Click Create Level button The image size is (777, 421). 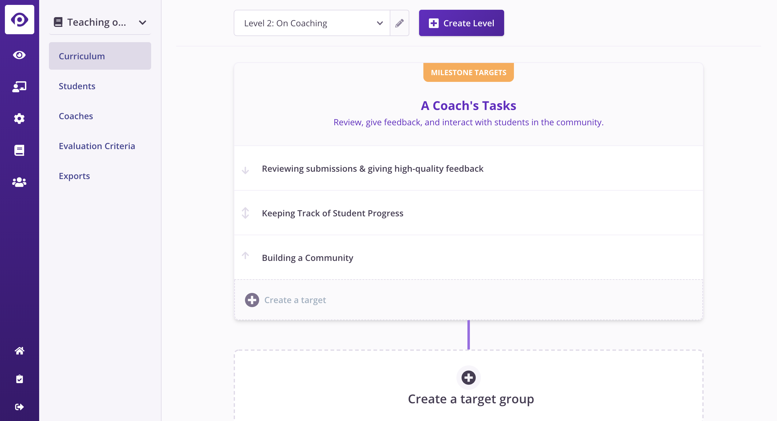(x=461, y=23)
